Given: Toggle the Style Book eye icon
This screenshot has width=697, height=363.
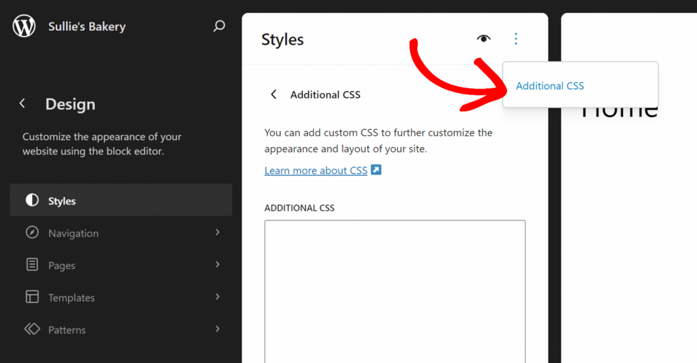Looking at the screenshot, I should (x=484, y=39).
